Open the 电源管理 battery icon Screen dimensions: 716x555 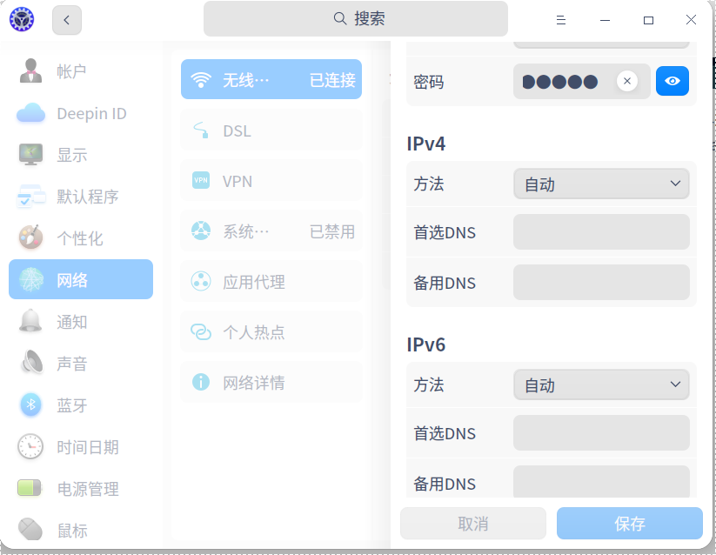pos(30,488)
